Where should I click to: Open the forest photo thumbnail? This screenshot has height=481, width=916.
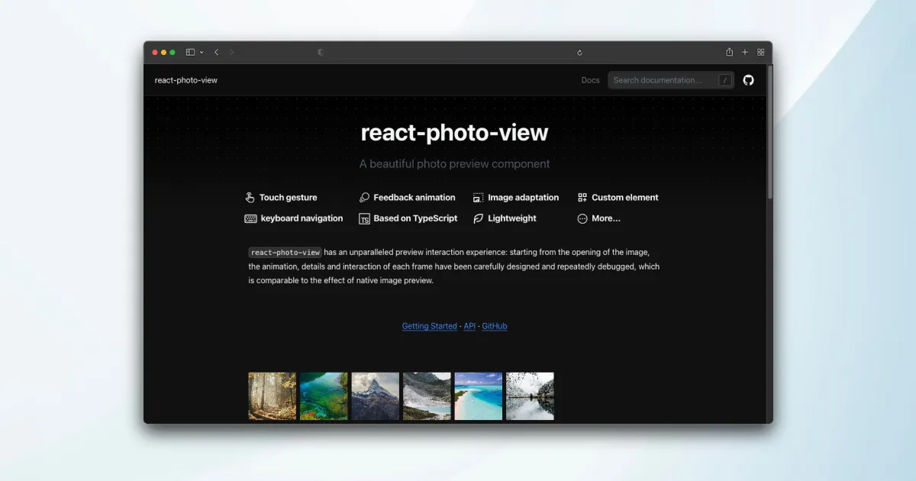point(273,396)
